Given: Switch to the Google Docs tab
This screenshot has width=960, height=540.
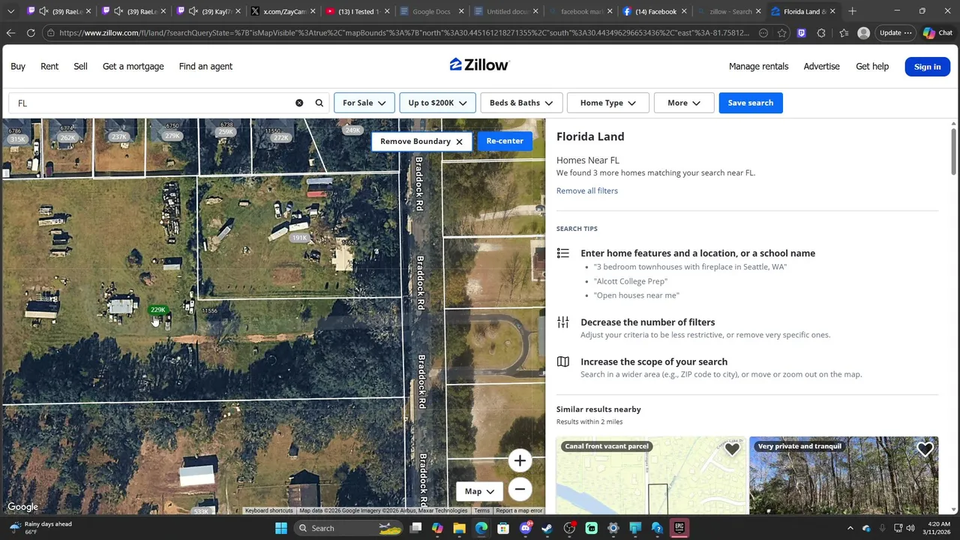Looking at the screenshot, I should pyautogui.click(x=432, y=11).
